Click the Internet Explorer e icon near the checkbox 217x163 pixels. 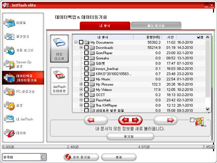point(200,122)
